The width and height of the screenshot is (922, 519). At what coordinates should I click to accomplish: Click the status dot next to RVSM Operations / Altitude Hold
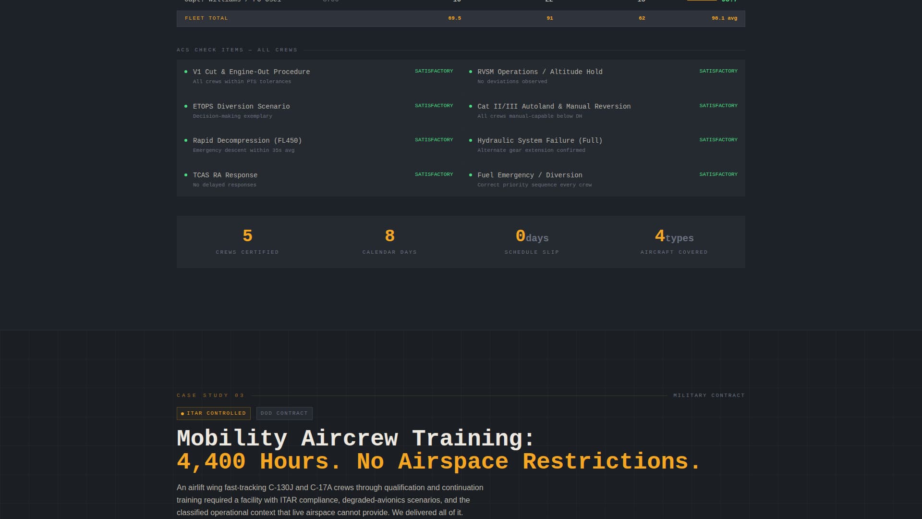471,71
